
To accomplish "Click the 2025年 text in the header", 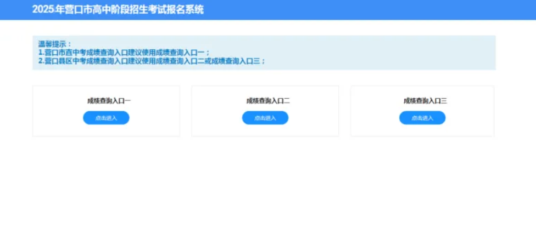I will [45, 10].
